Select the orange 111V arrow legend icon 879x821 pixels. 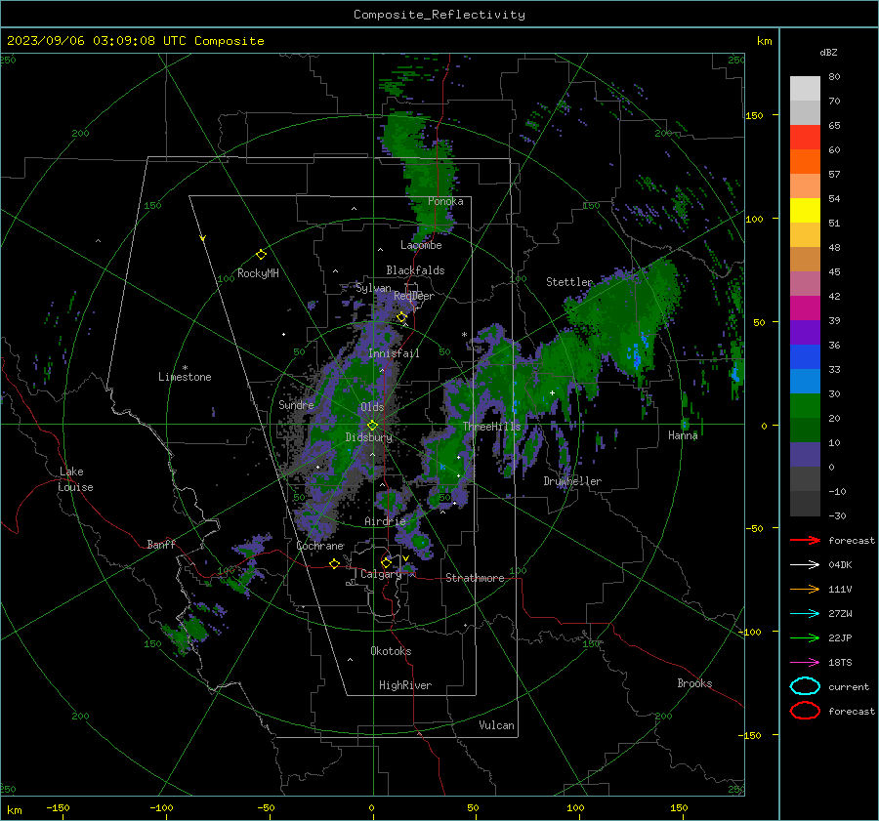click(x=805, y=589)
